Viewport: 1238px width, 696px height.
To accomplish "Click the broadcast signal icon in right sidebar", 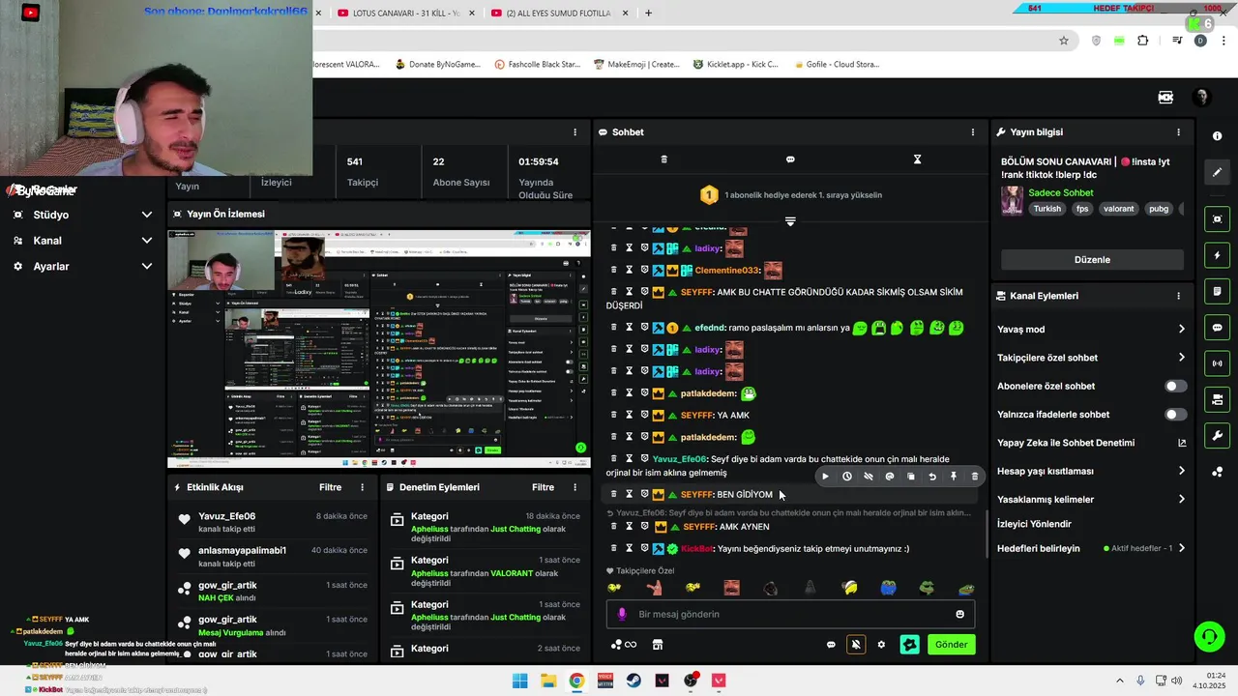I will point(1218,363).
